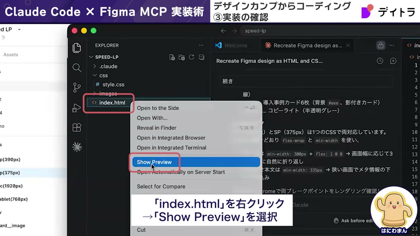The image size is (420, 236).
Task: Choose Open in Integrated Browser
Action: tap(196, 138)
